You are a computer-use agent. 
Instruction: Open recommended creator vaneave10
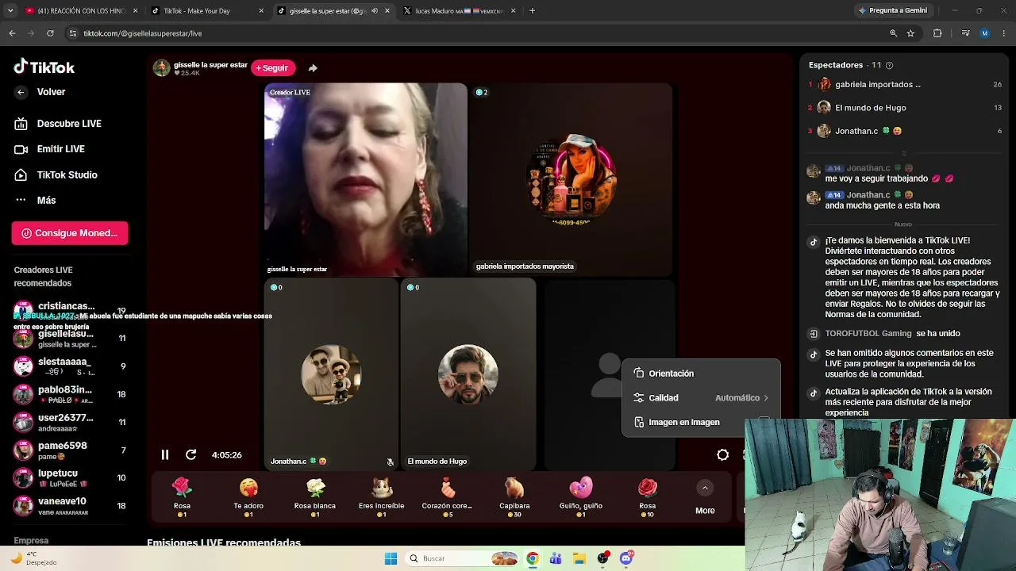pos(70,506)
